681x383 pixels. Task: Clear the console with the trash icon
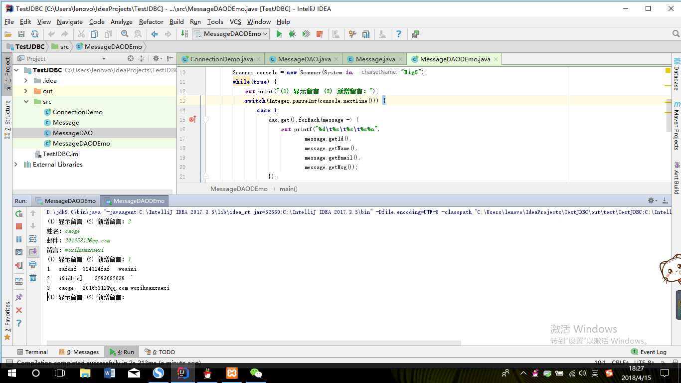33,278
